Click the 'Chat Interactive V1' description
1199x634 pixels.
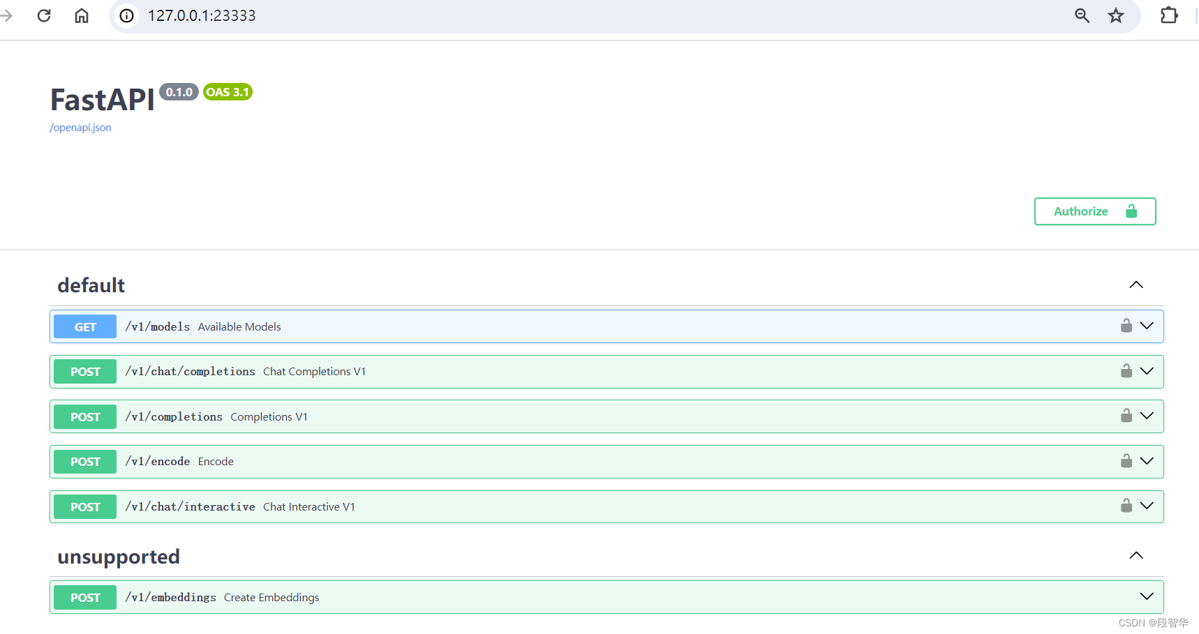[309, 507]
